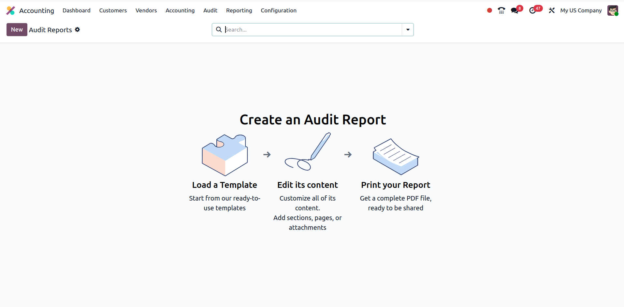Open the debug tools wrench icon
Viewport: 624px width, 307px height.
click(551, 11)
